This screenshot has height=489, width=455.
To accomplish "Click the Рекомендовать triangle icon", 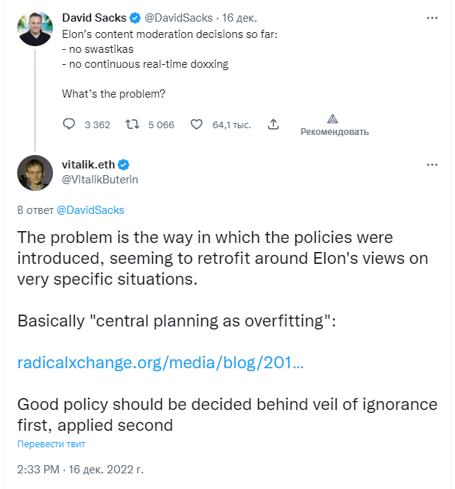I will [333, 119].
